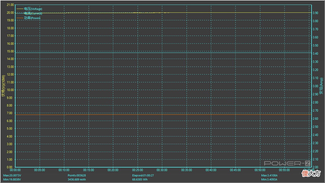Viewport: 325px width, 183px height.
Task: Click the Elapsed:01:00:27 status value
Action: 143,175
